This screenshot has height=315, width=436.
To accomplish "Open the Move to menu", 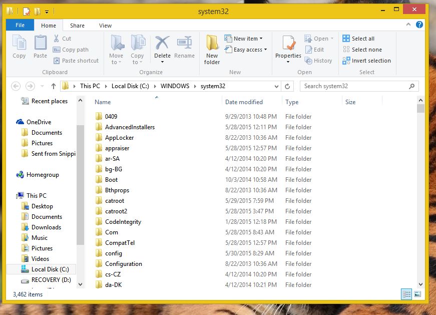I will click(x=116, y=50).
